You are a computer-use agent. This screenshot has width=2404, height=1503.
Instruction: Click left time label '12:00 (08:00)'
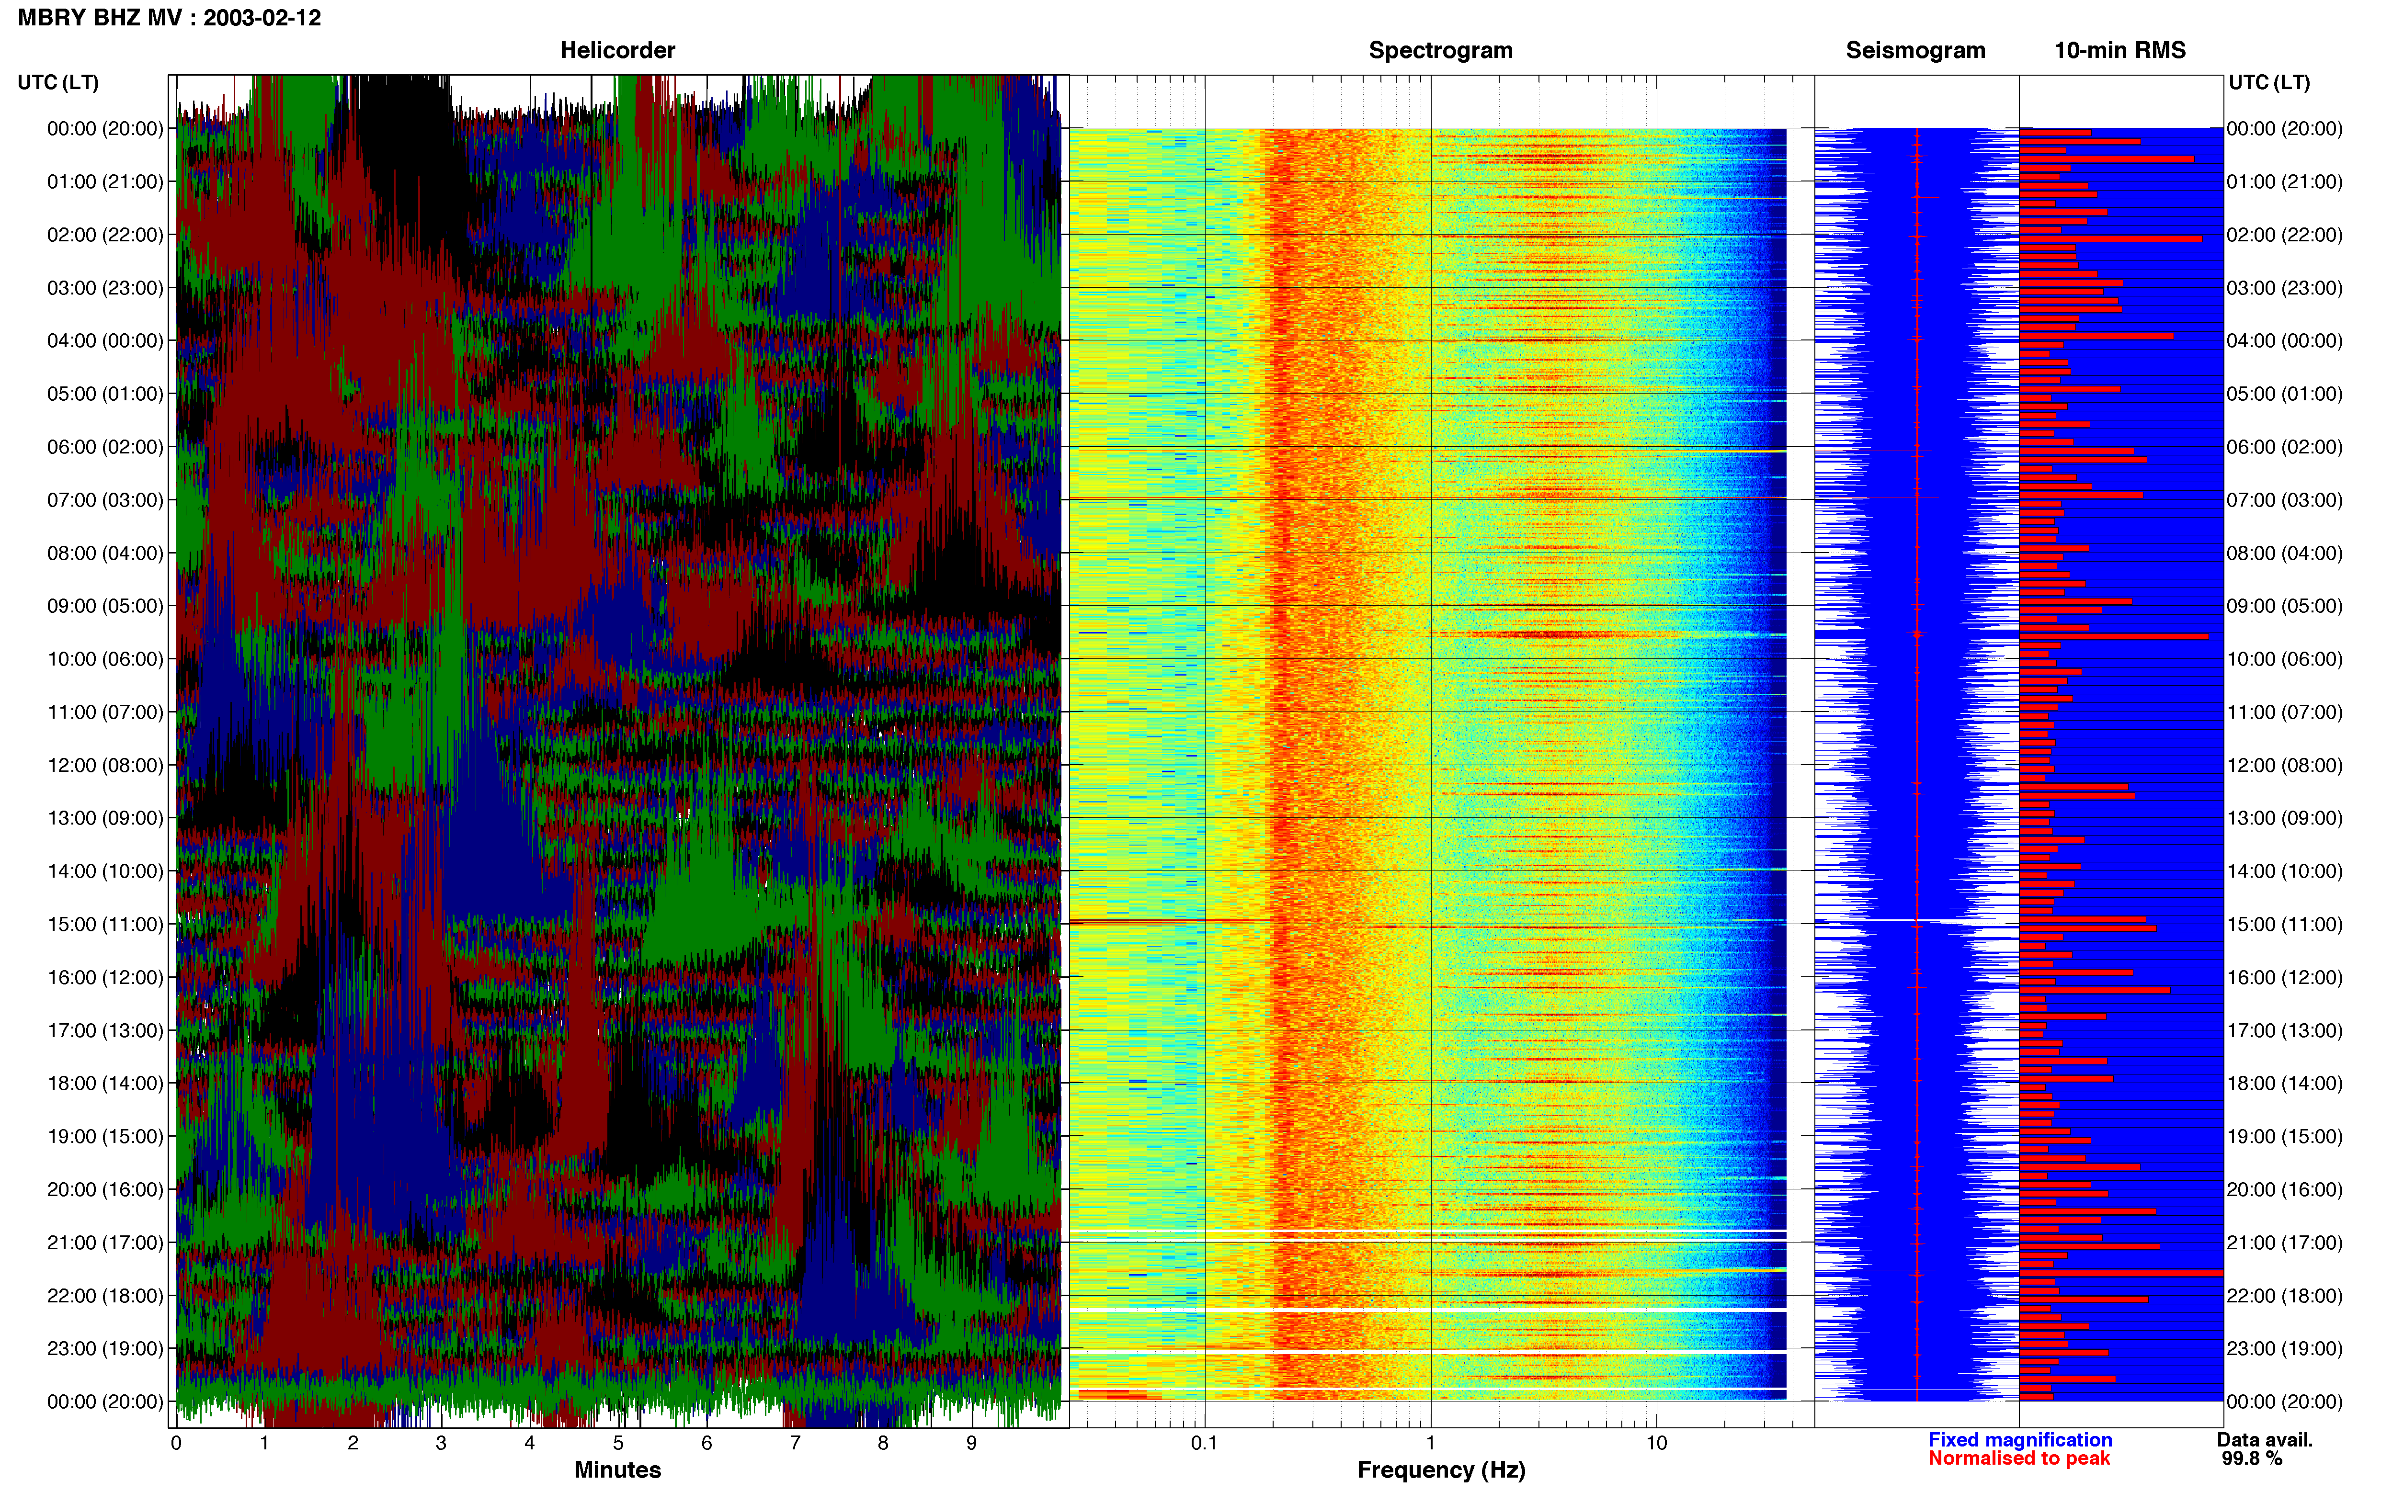coord(104,766)
